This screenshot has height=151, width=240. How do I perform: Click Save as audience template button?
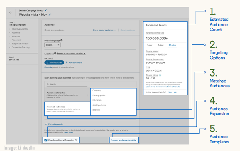124,140
